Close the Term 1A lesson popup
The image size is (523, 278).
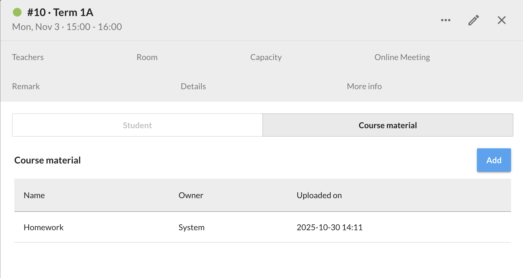(x=501, y=20)
